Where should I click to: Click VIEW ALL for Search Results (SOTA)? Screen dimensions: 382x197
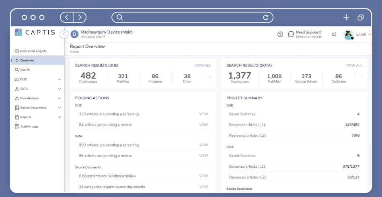coord(354,65)
